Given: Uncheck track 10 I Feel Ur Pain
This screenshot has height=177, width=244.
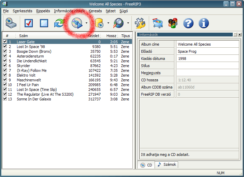Looking at the screenshot, I should click(x=5, y=84).
